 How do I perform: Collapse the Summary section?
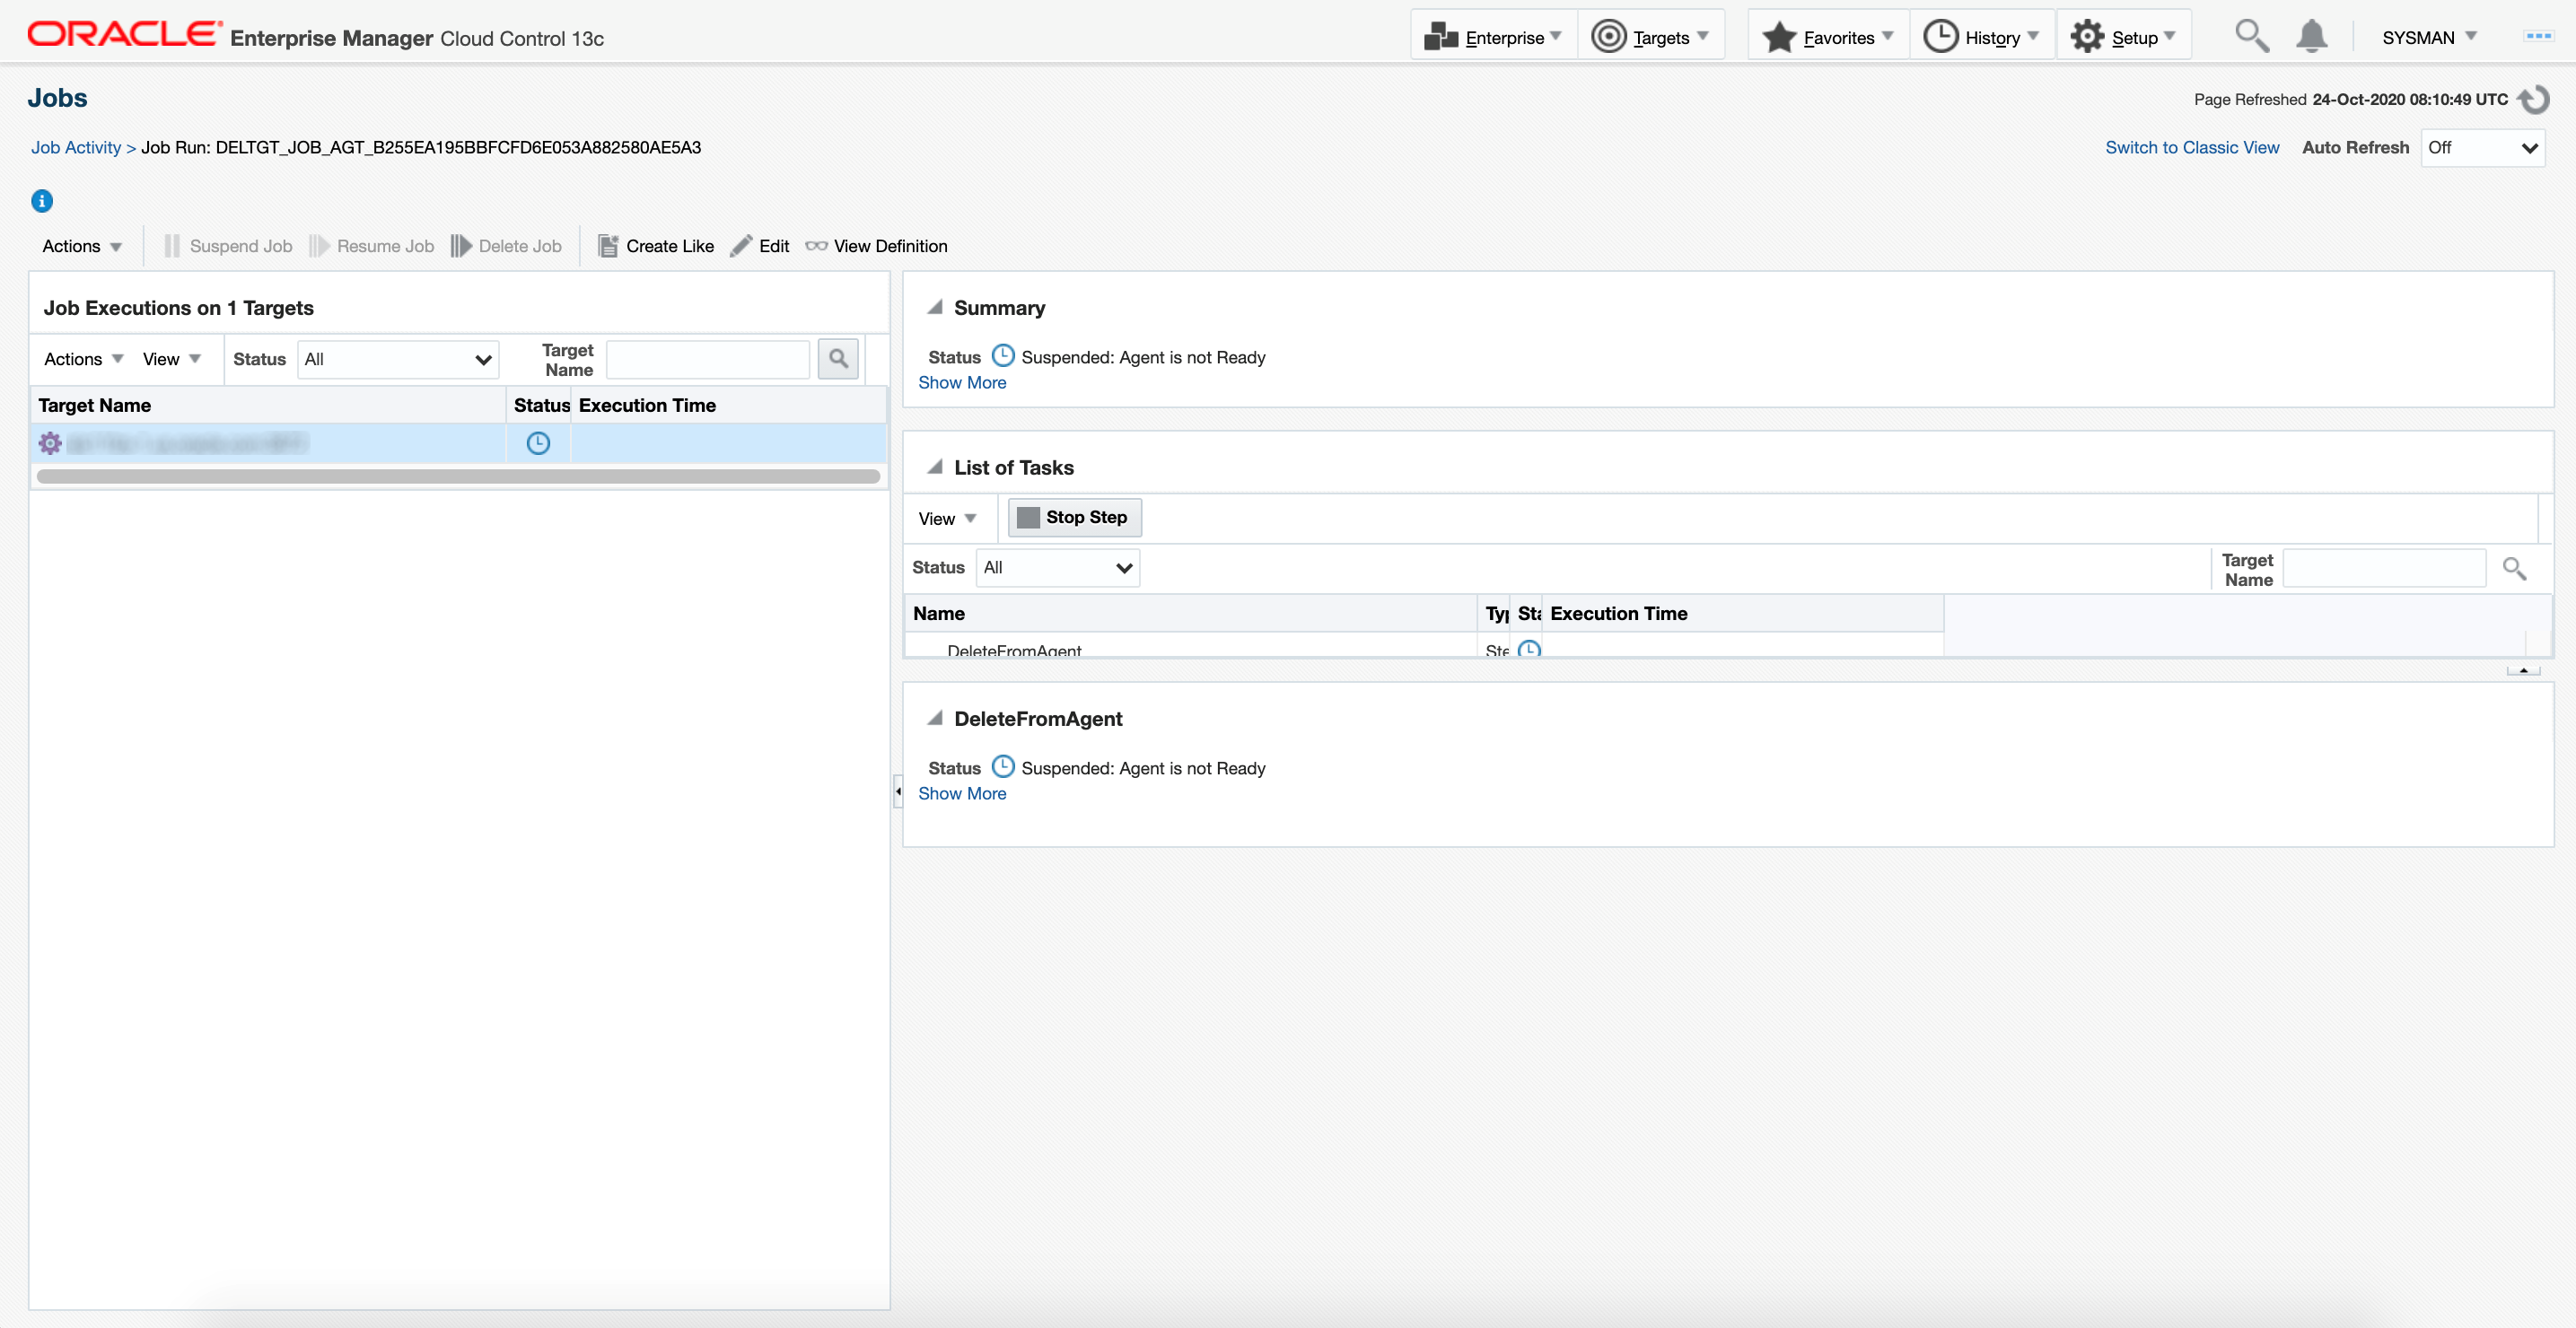tap(935, 307)
